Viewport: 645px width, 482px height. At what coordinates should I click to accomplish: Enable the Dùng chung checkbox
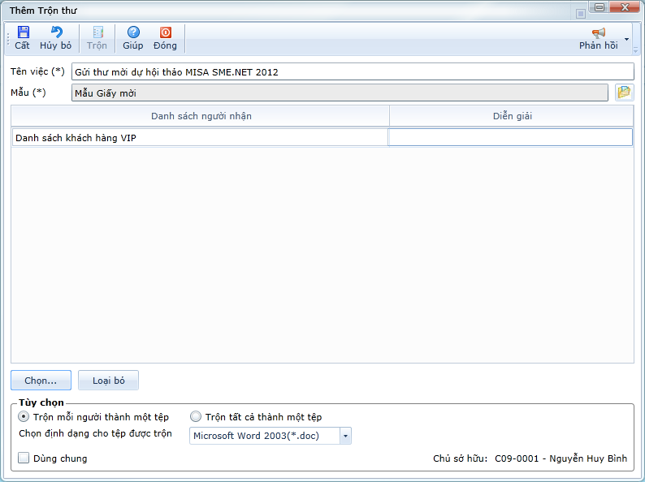click(x=24, y=458)
